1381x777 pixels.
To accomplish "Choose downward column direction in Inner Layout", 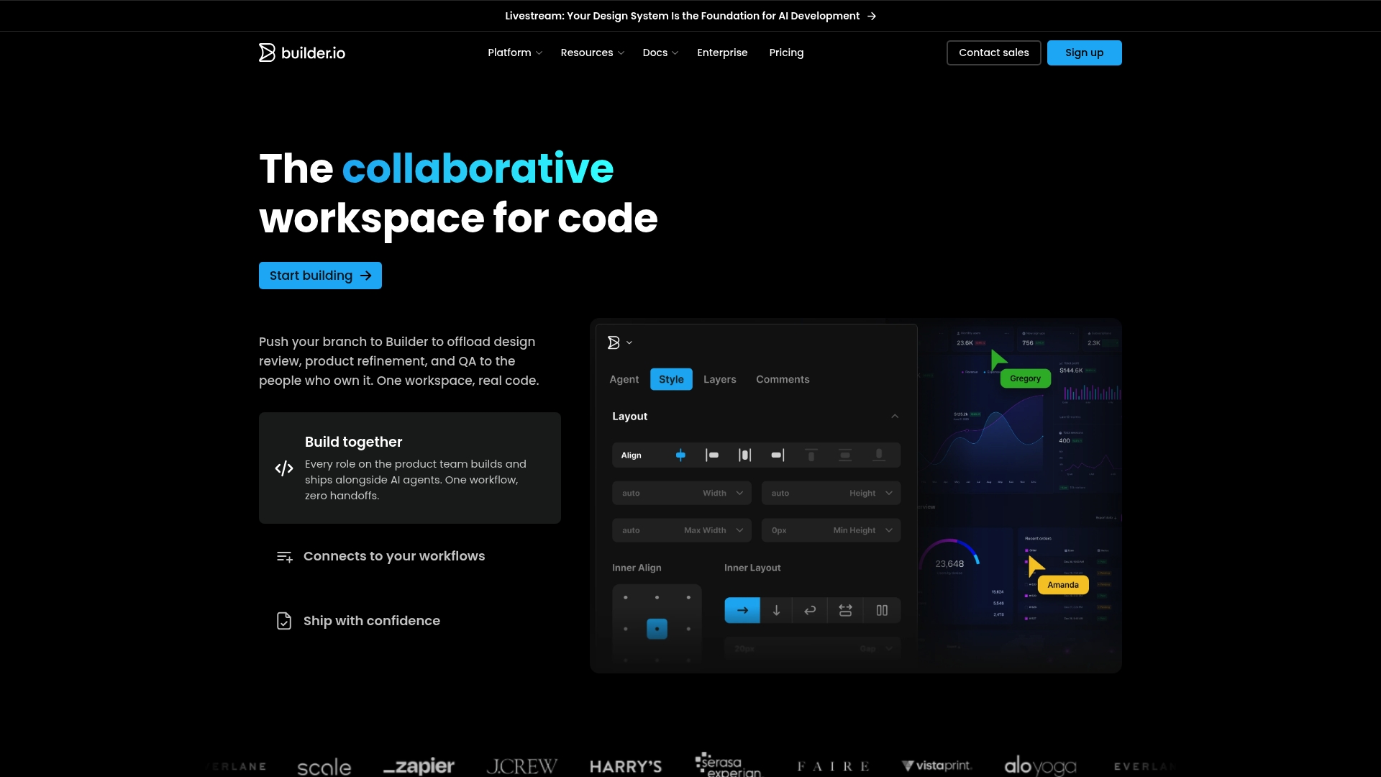I will click(x=776, y=610).
